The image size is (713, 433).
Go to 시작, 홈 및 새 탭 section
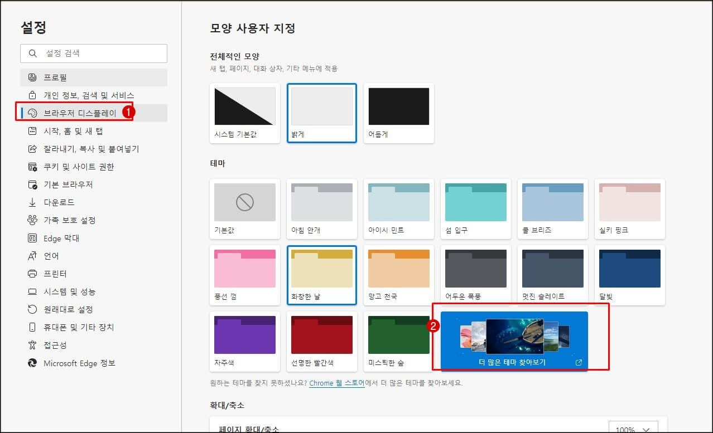click(x=94, y=131)
